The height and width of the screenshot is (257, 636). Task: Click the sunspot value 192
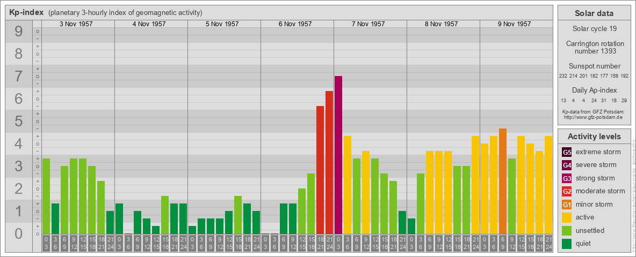click(x=625, y=76)
